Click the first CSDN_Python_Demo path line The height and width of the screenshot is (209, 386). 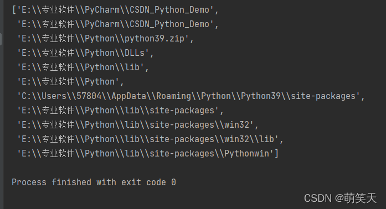pos(115,10)
